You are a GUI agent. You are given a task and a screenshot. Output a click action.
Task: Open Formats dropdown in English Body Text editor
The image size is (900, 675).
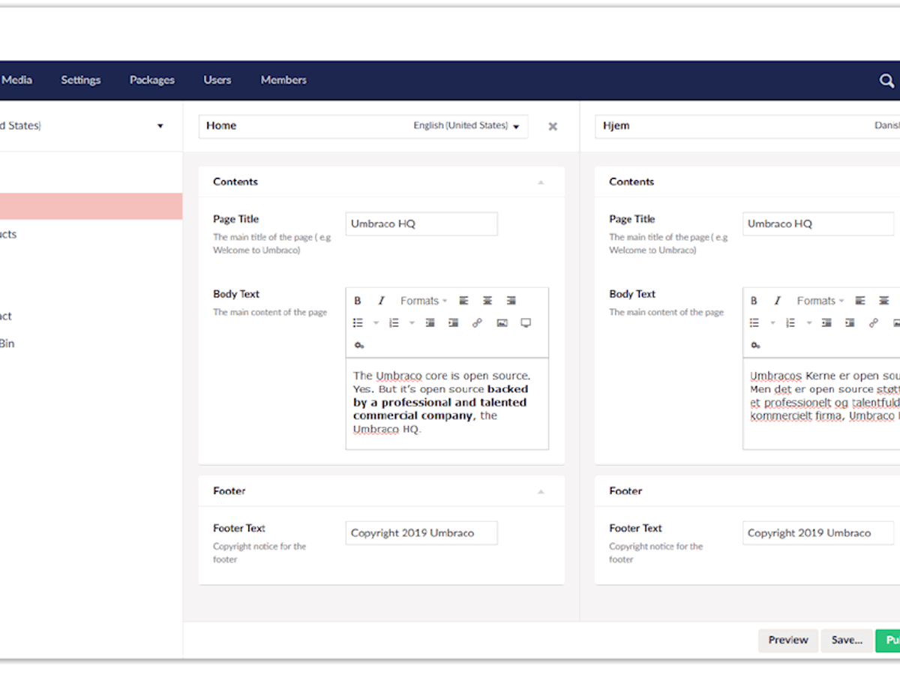click(423, 301)
